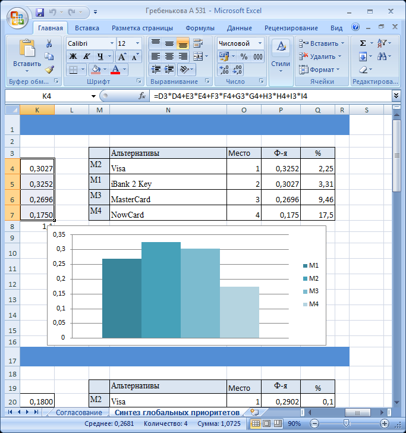The image size is (406, 433).
Task: Switch to the Данные tab
Action: tap(240, 28)
